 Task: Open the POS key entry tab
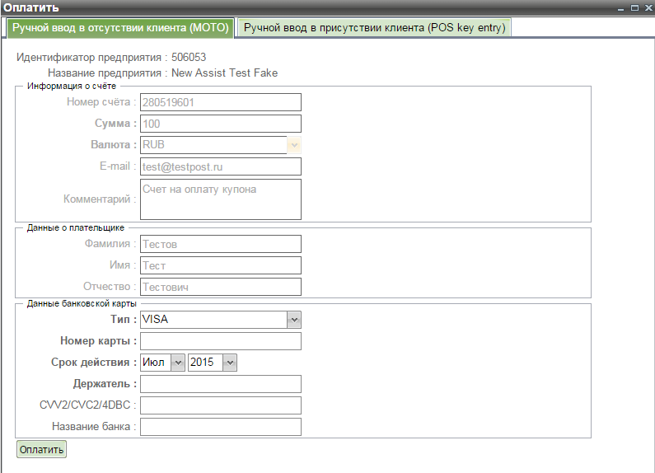tap(375, 27)
